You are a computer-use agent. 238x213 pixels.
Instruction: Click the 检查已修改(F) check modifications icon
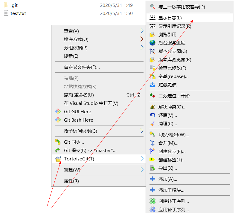click(x=152, y=68)
